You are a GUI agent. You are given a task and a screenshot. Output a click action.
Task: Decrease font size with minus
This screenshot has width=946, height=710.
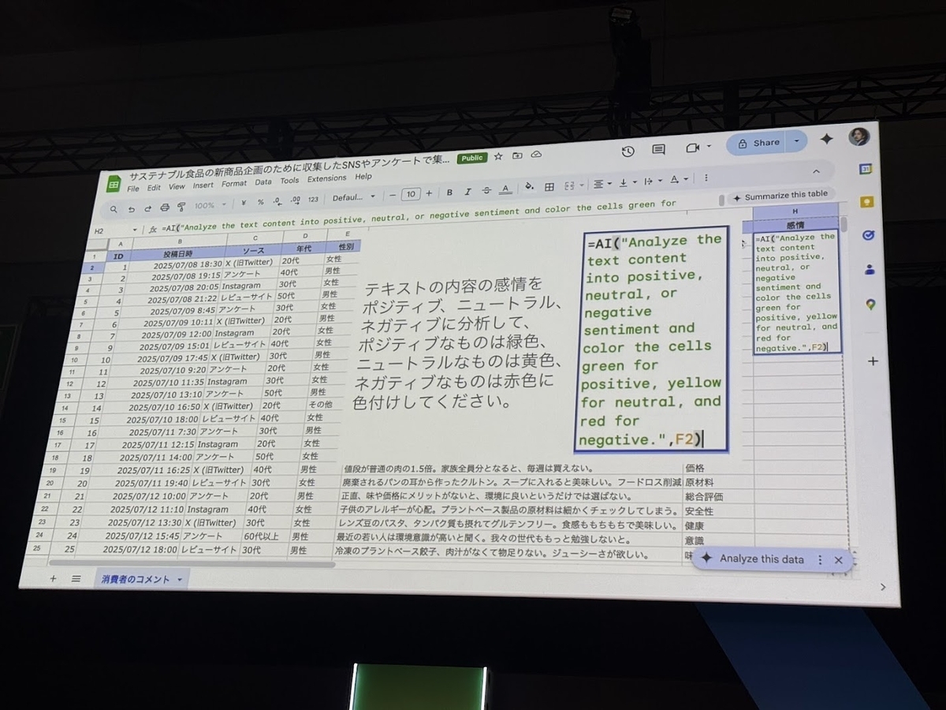tap(393, 195)
